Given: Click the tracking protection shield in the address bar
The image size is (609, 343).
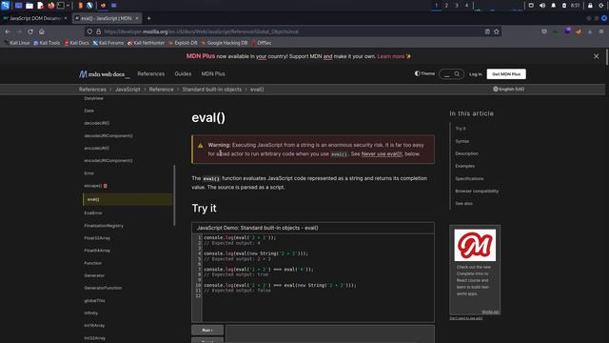Looking at the screenshot, I should pyautogui.click(x=89, y=31).
